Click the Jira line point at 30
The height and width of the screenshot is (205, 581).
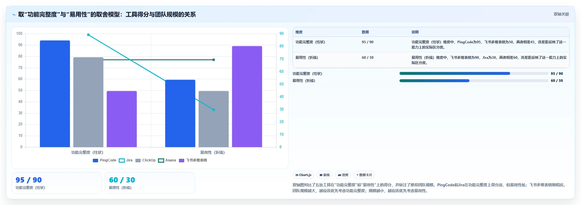pyautogui.click(x=213, y=110)
